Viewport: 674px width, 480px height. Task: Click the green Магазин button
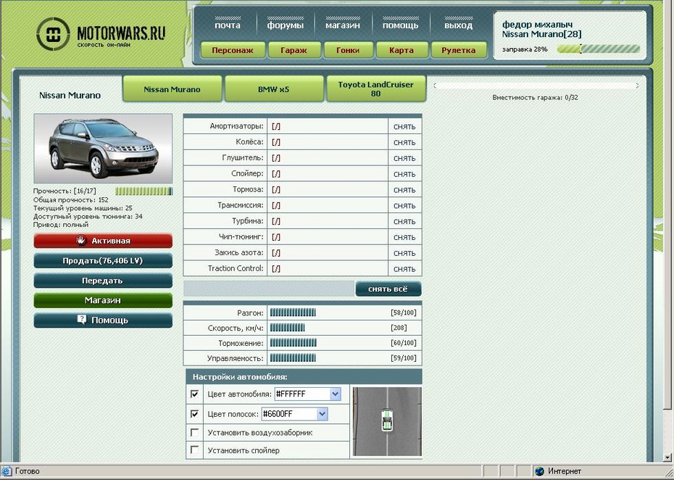[103, 300]
